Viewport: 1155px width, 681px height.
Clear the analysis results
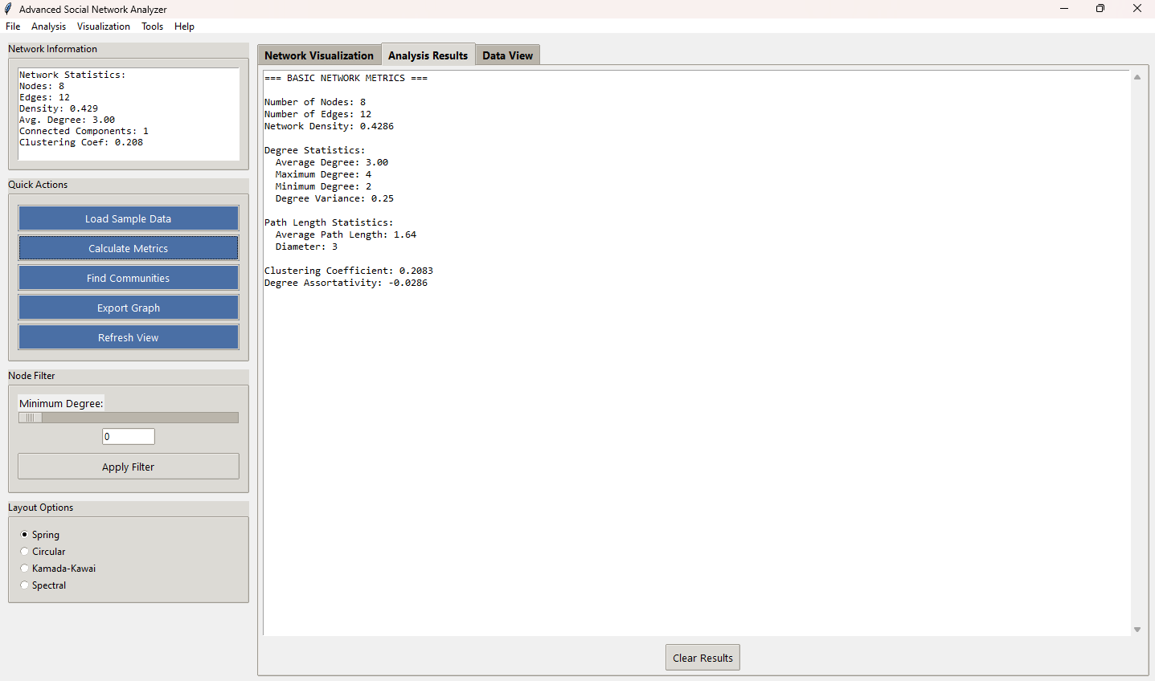(702, 658)
